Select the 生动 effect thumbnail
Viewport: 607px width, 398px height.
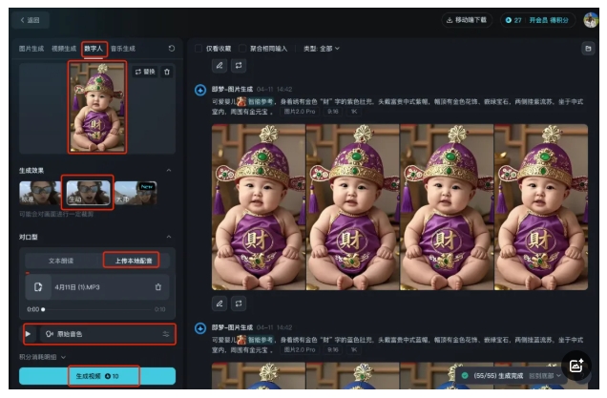[x=88, y=193]
